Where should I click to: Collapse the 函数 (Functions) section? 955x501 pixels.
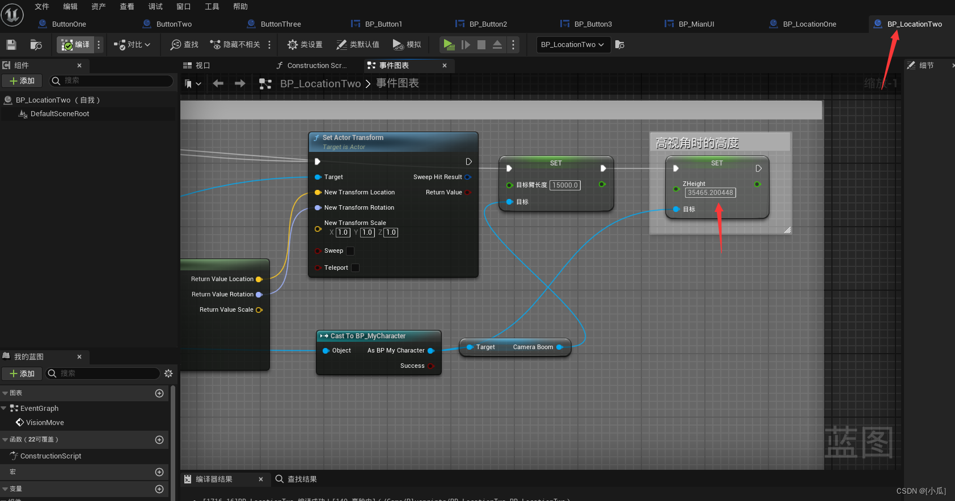[x=5, y=440]
